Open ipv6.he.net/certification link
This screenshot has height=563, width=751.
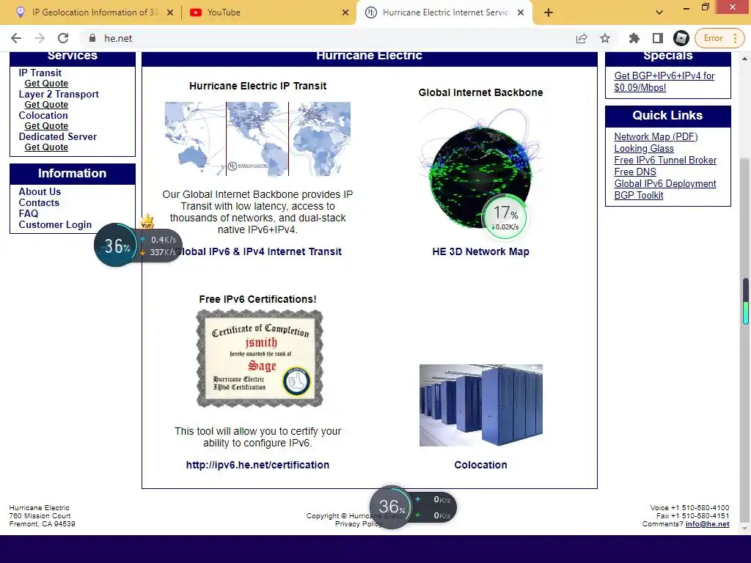click(257, 465)
